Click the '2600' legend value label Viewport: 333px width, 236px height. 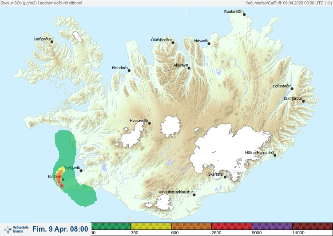pyautogui.click(x=216, y=233)
